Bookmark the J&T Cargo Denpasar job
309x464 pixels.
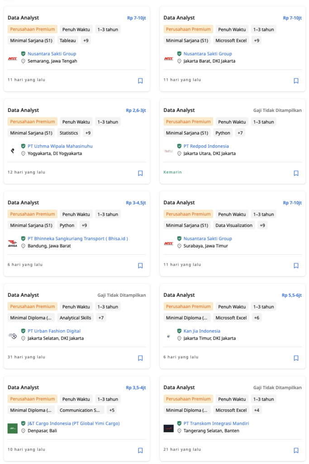point(140,450)
